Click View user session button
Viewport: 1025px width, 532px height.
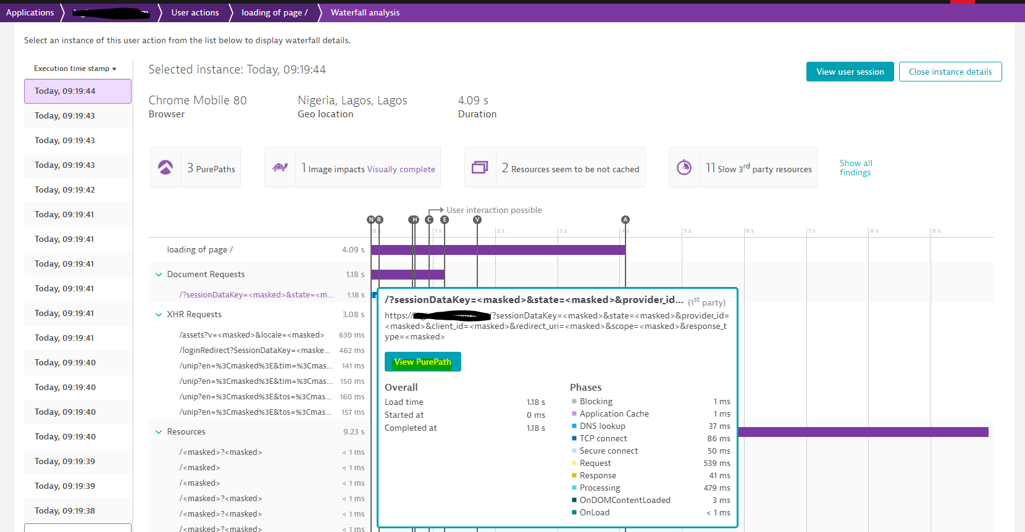(x=850, y=72)
